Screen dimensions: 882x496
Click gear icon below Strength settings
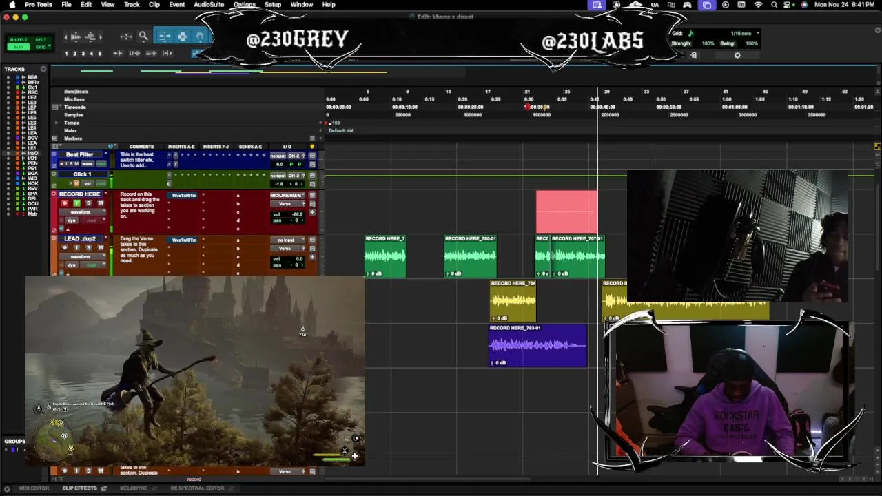click(x=737, y=55)
